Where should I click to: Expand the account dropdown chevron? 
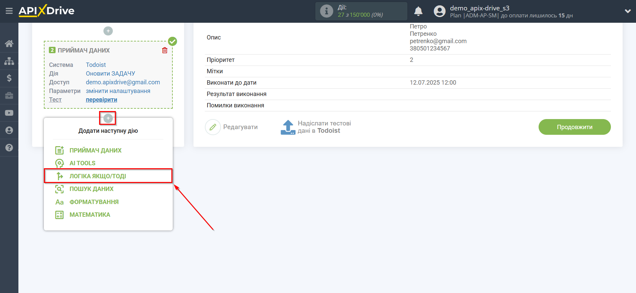pos(628,11)
